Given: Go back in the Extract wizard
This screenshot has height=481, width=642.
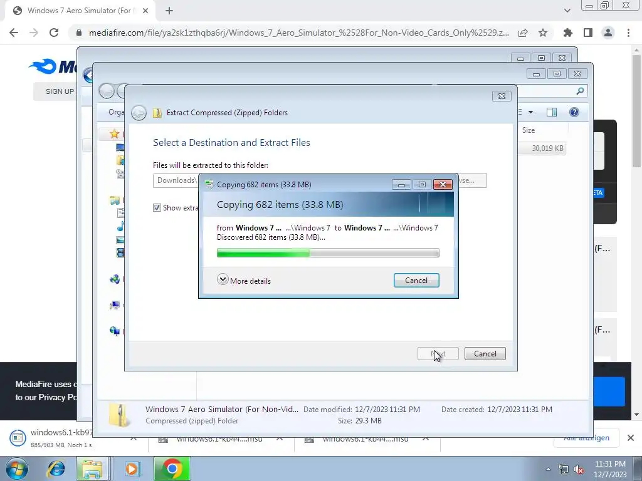Looking at the screenshot, I should tap(139, 113).
